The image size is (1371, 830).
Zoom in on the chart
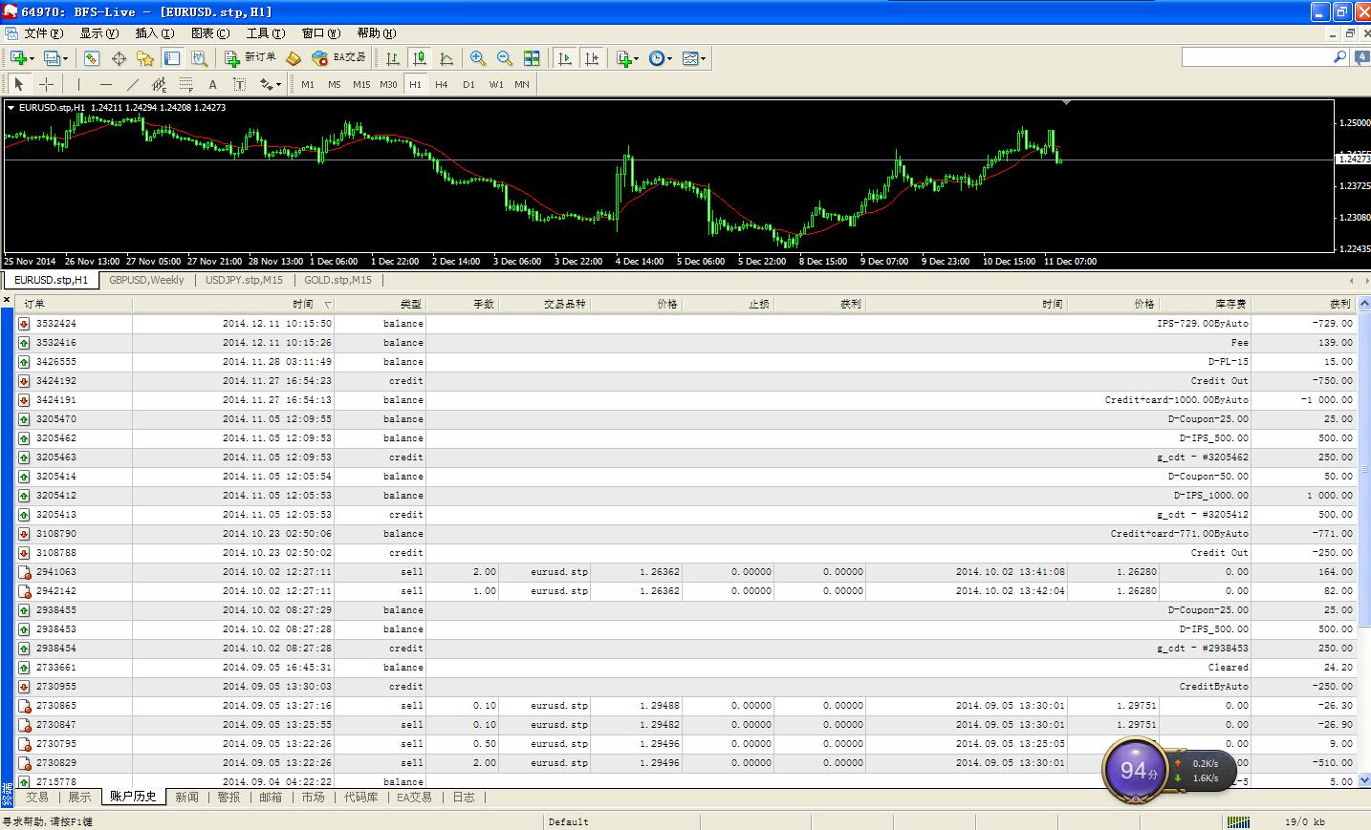(478, 58)
